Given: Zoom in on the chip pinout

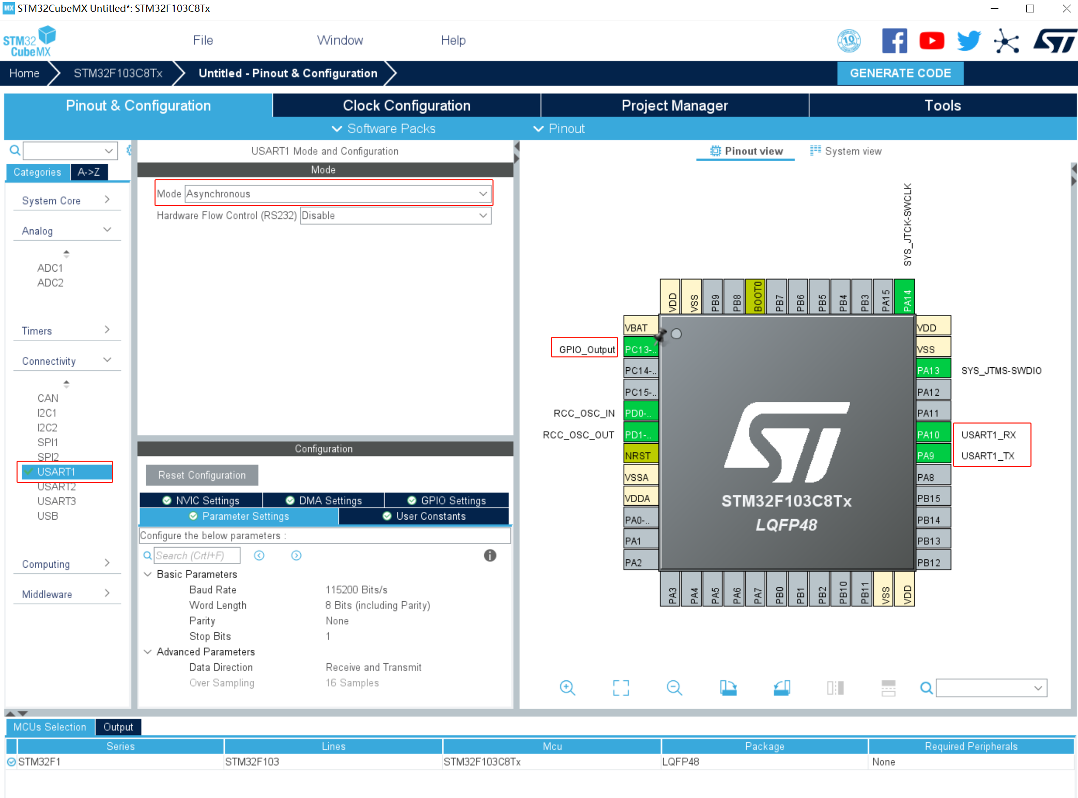Looking at the screenshot, I should point(567,687).
